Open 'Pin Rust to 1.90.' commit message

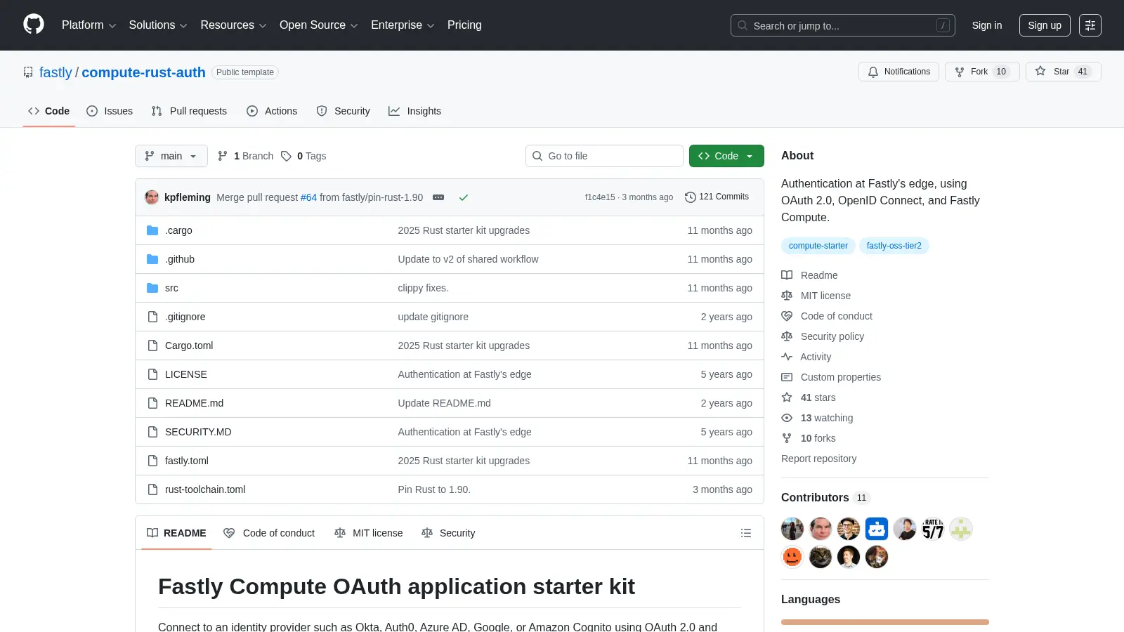434,489
